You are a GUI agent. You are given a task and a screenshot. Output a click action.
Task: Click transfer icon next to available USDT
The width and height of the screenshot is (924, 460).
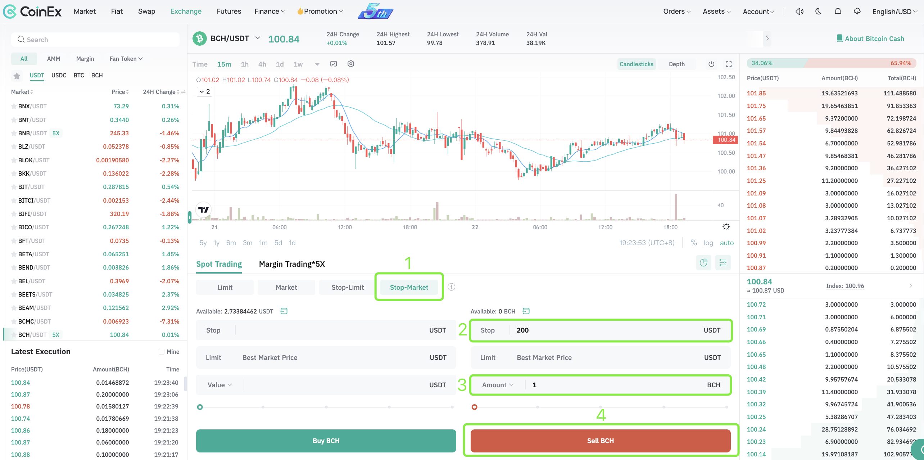(x=284, y=311)
